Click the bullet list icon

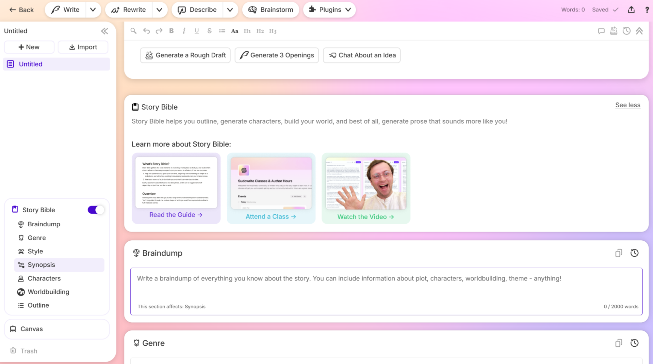(222, 31)
